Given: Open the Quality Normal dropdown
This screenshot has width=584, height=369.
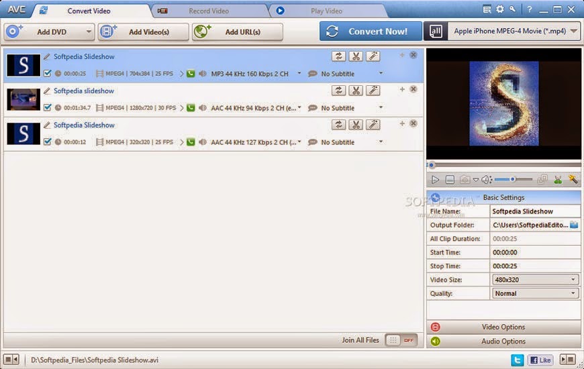Looking at the screenshot, I should click(535, 293).
